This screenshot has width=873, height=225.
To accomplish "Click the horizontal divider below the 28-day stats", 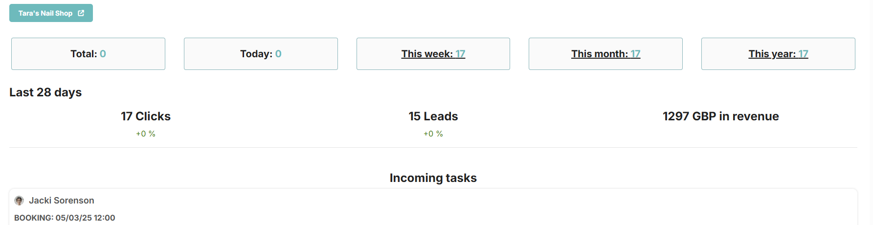I will click(x=433, y=147).
